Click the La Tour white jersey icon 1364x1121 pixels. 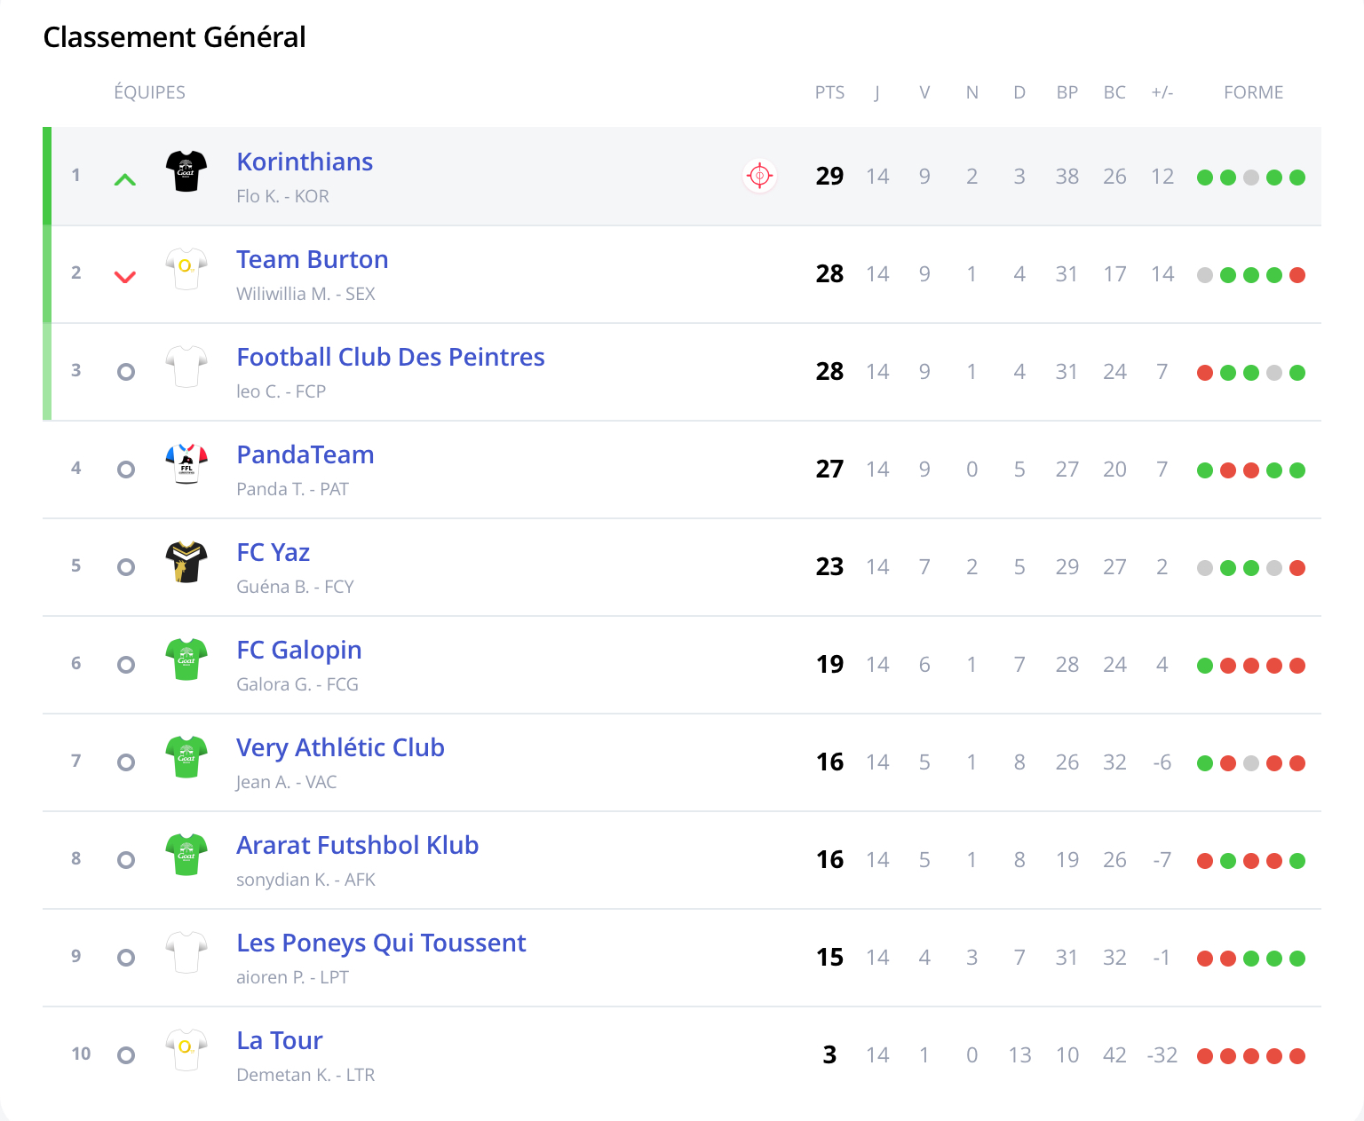point(186,1050)
